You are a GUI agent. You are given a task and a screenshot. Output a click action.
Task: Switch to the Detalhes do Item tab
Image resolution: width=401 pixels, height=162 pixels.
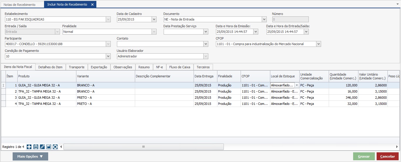50,67
